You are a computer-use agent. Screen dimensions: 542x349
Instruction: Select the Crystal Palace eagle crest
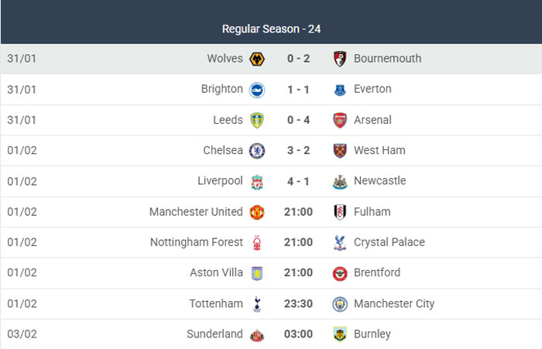click(340, 242)
